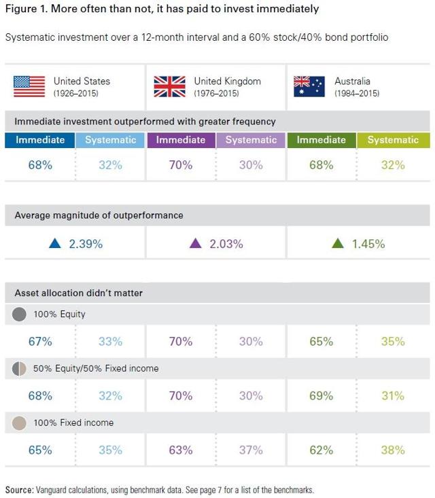Click the United States flag icon
The image size is (435, 498).
[x=29, y=86]
